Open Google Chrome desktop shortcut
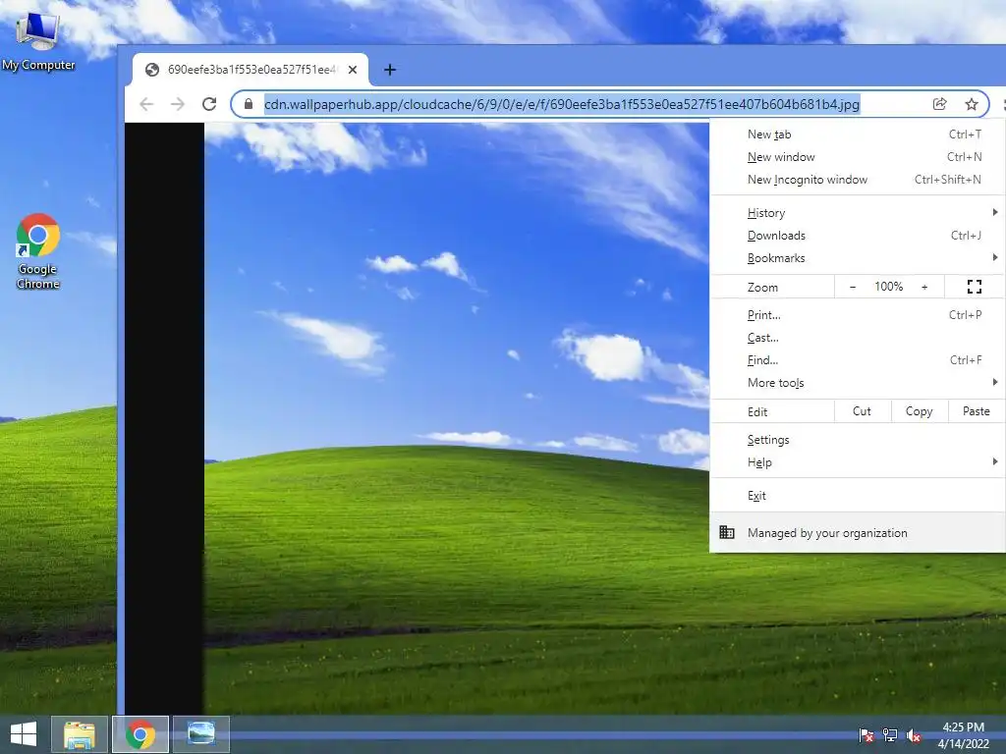This screenshot has width=1006, height=754. (38, 251)
